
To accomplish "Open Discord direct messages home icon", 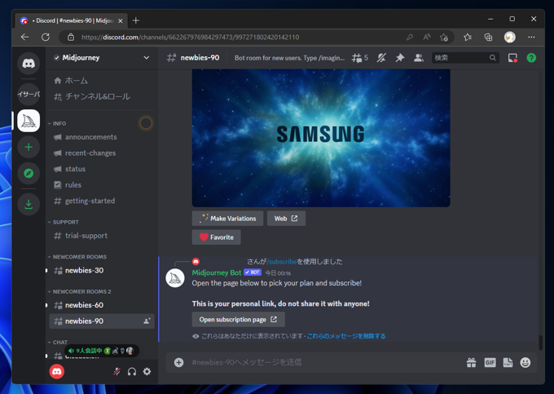I will 29,64.
